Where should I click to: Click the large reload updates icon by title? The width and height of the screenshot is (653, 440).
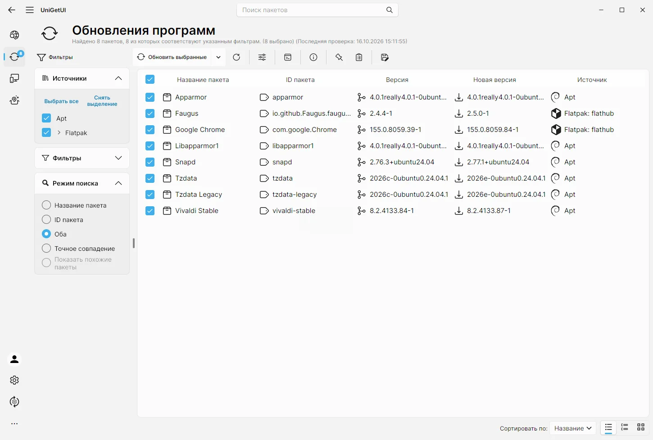coord(50,33)
